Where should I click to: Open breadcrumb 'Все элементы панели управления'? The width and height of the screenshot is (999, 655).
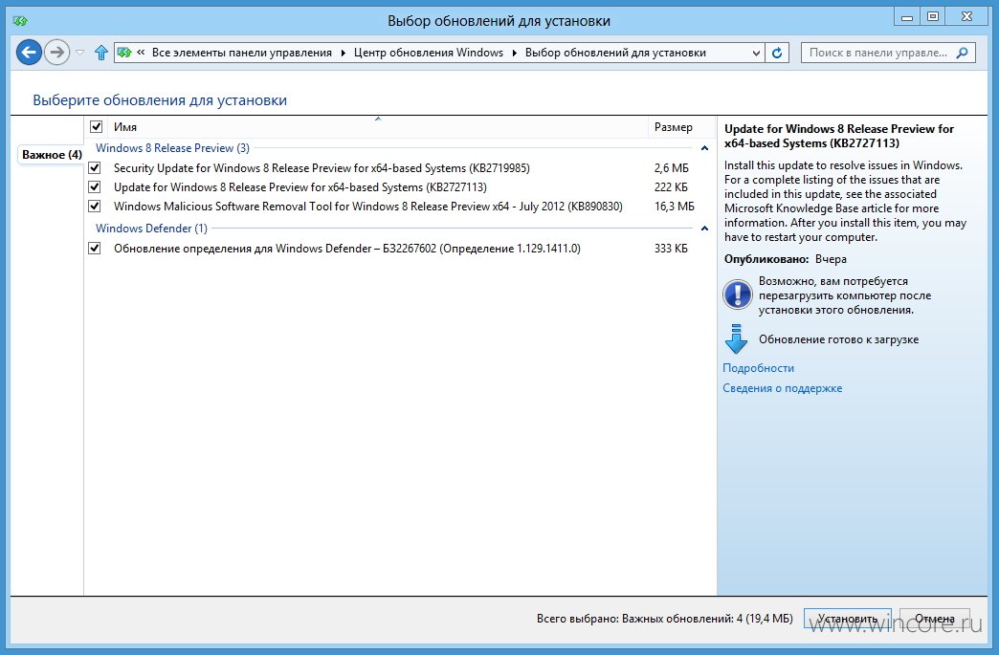(x=241, y=53)
